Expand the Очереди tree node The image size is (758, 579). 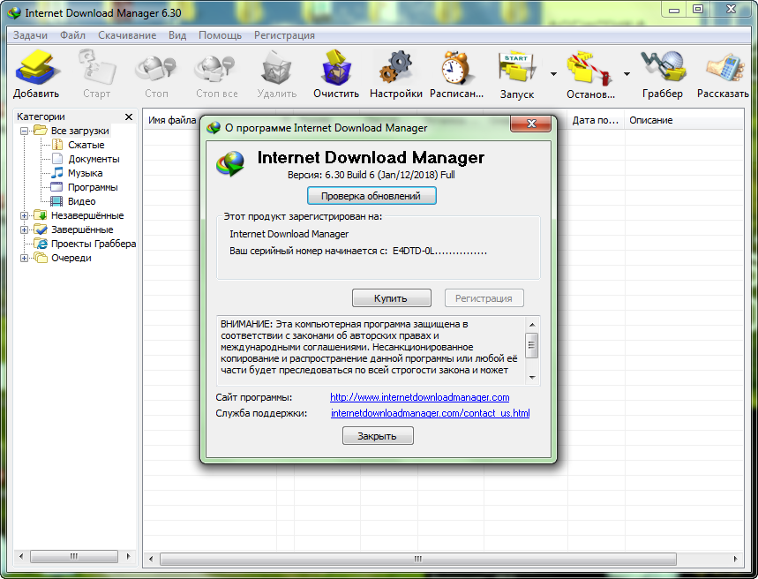(x=24, y=259)
